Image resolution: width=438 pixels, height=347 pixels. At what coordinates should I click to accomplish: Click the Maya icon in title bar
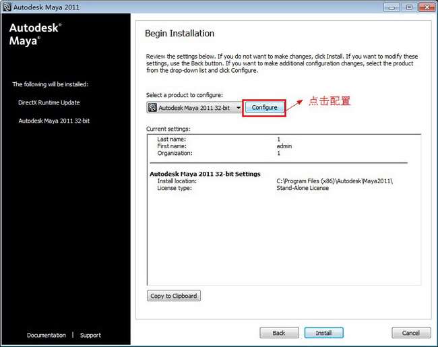(7, 7)
